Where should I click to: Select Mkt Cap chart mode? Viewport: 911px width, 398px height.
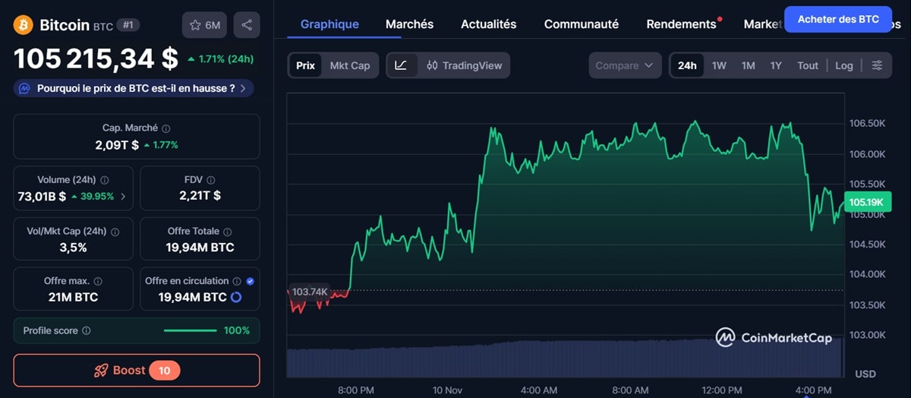click(x=350, y=65)
